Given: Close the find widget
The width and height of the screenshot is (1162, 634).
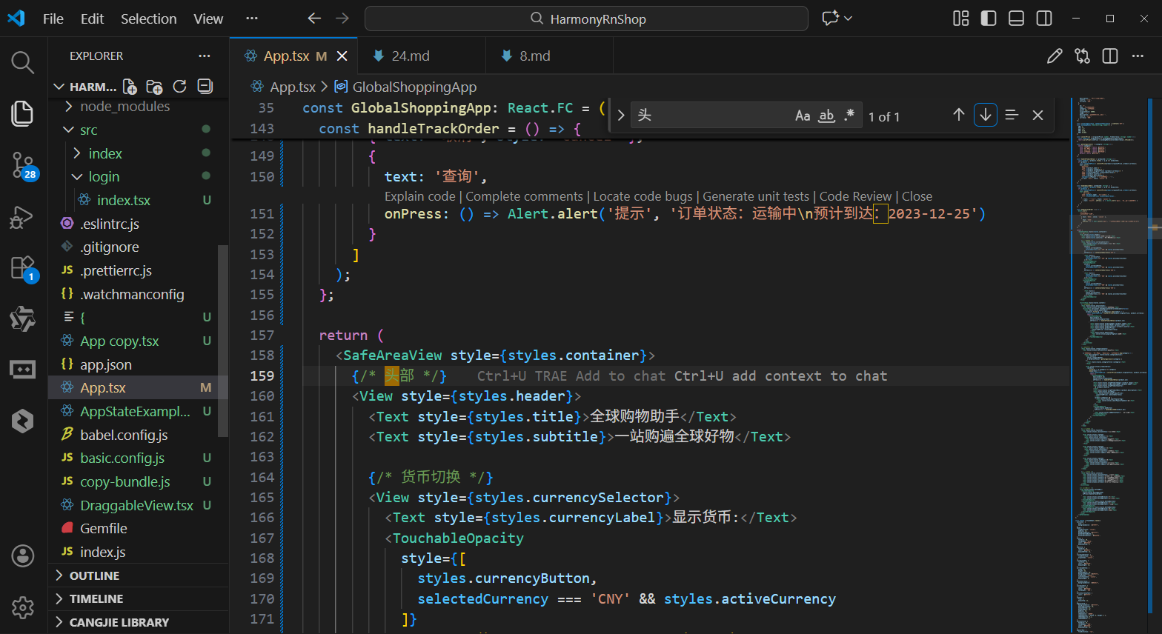Looking at the screenshot, I should 1037,115.
